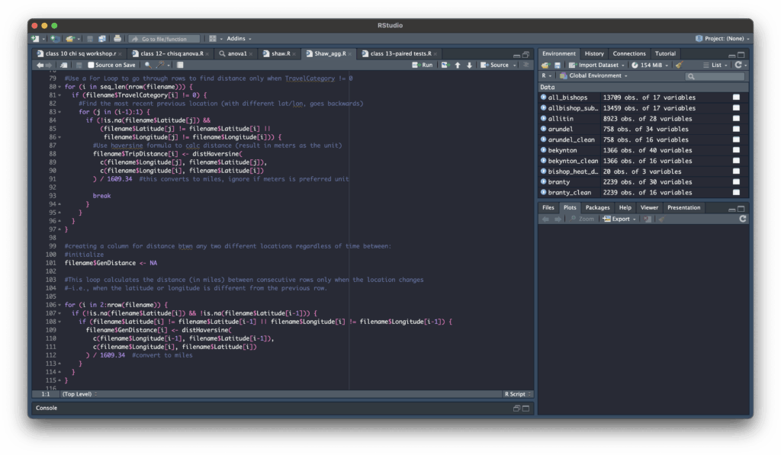Go to previous section with up arrow

coord(458,65)
